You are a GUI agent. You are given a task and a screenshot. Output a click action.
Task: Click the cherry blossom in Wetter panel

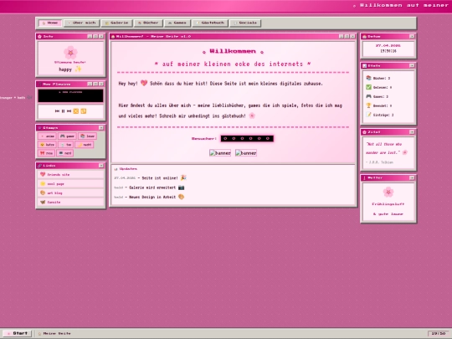388,192
